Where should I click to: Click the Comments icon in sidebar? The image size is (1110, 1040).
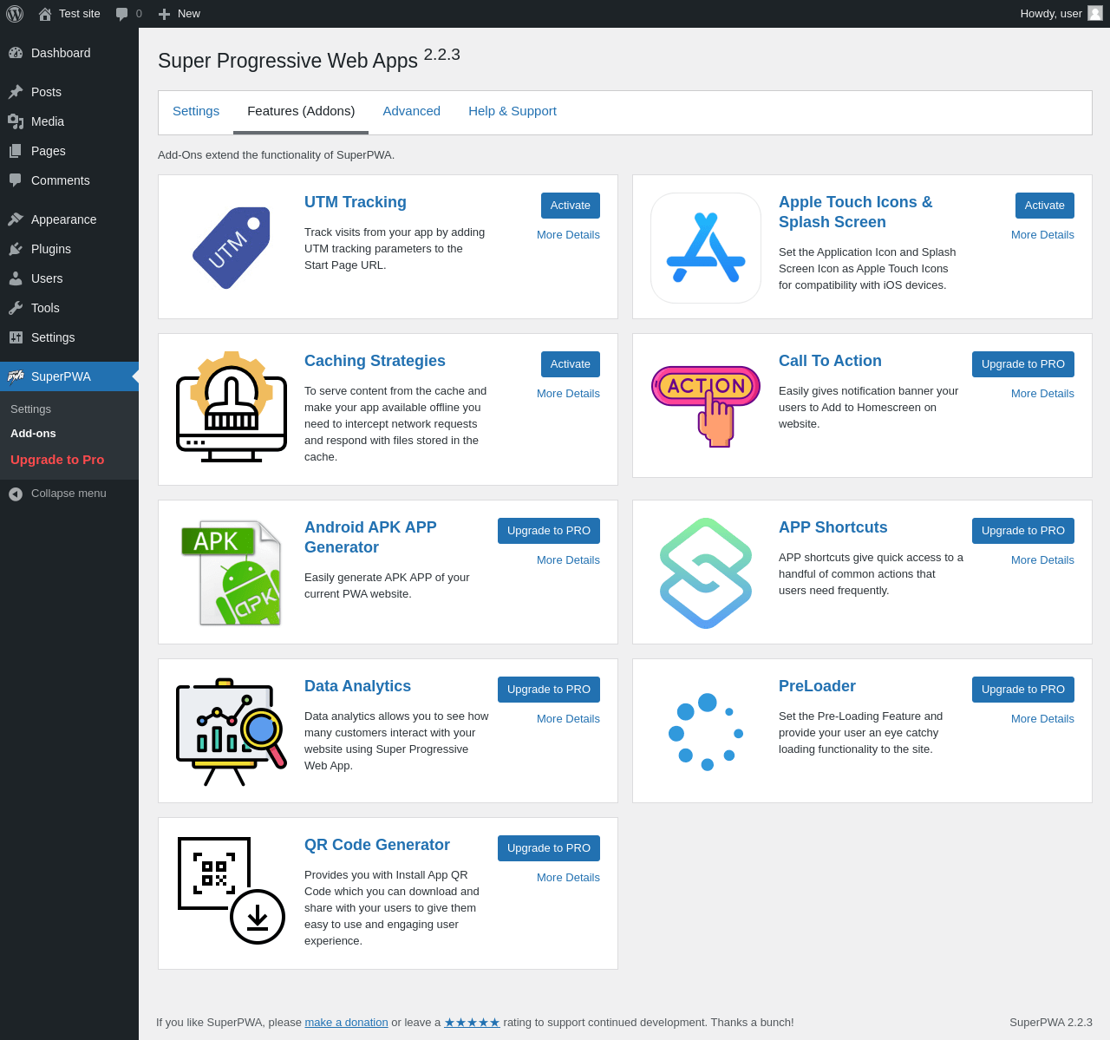point(16,180)
